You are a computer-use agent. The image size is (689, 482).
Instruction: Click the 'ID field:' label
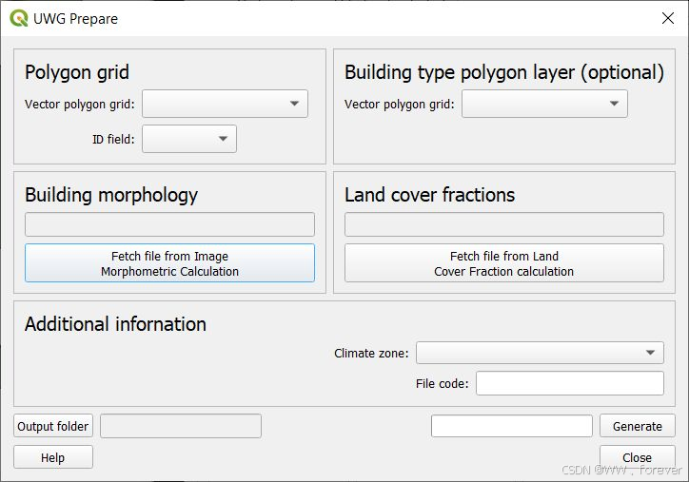(x=113, y=139)
